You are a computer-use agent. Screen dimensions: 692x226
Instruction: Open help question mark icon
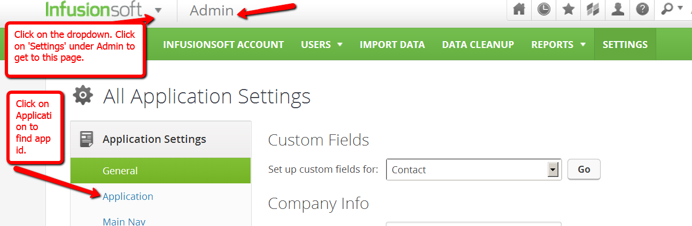642,10
